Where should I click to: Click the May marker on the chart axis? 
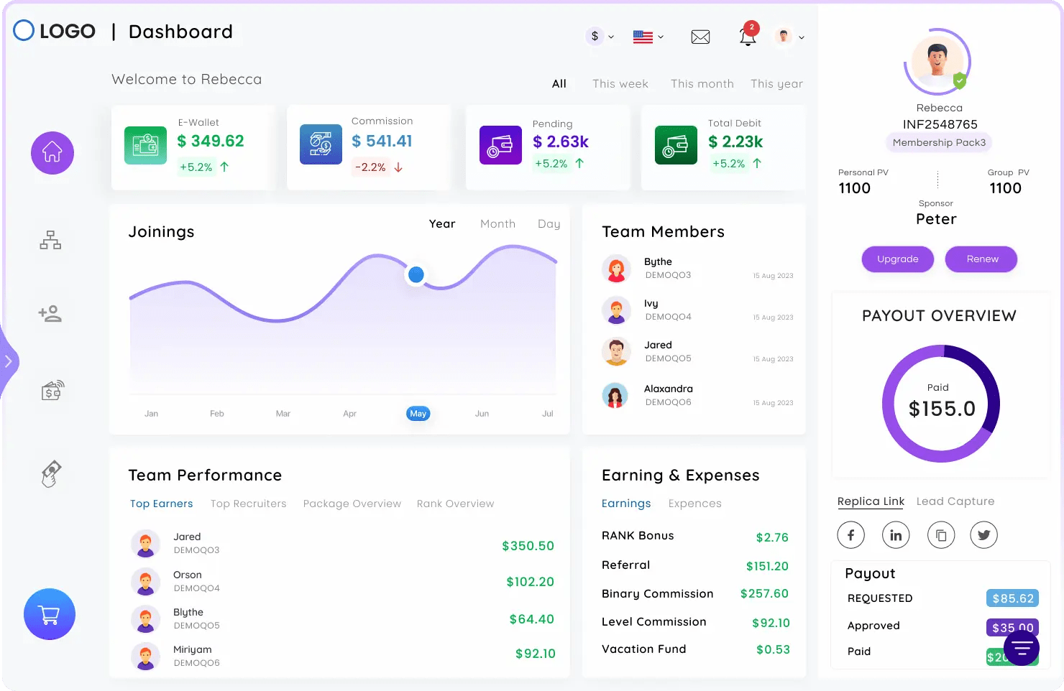point(418,414)
